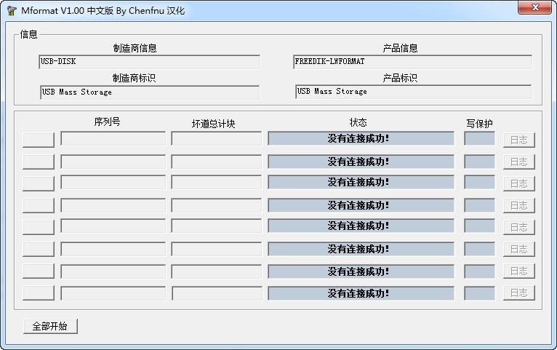Click the fifth row 没有连接成功 status bar

[x=361, y=227]
